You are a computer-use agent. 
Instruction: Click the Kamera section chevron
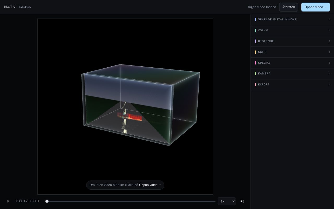[x=329, y=74]
